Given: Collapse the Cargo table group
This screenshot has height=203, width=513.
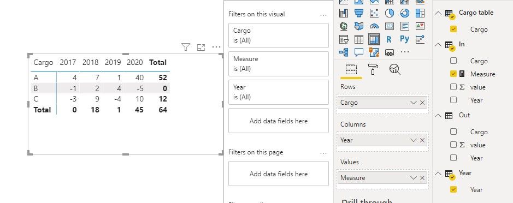Looking at the screenshot, I should [438, 13].
